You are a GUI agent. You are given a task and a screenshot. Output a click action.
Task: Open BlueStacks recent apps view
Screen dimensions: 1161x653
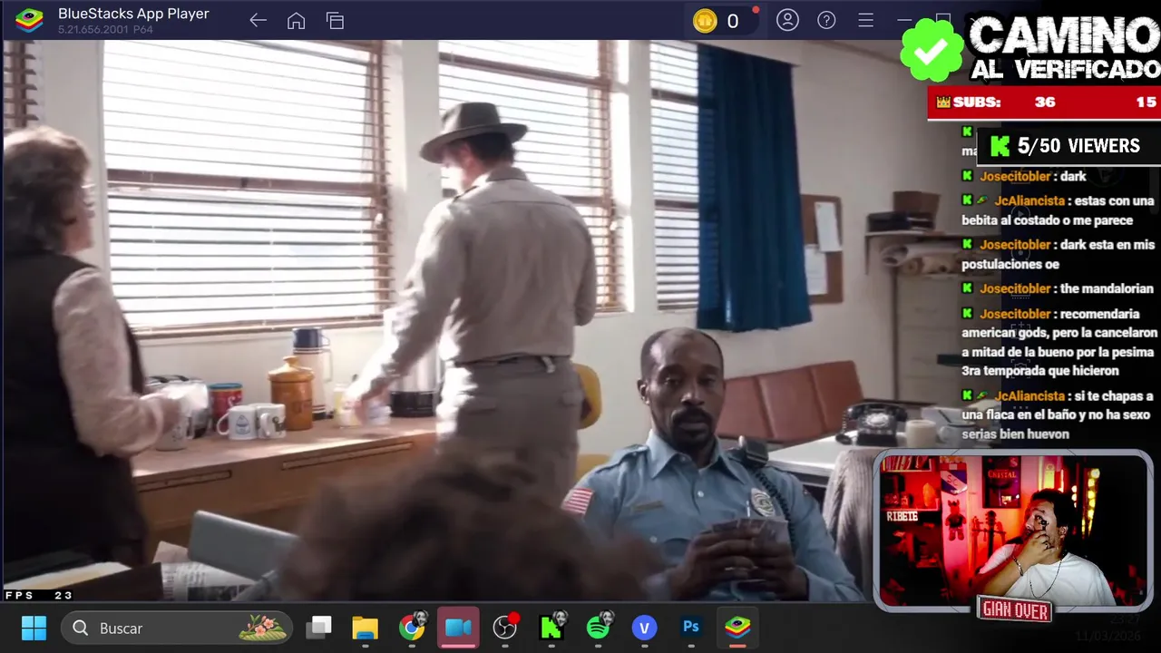pos(335,20)
